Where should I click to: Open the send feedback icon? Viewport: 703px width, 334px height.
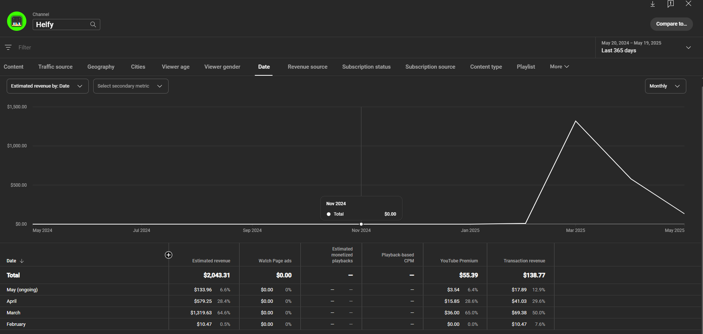671,4
